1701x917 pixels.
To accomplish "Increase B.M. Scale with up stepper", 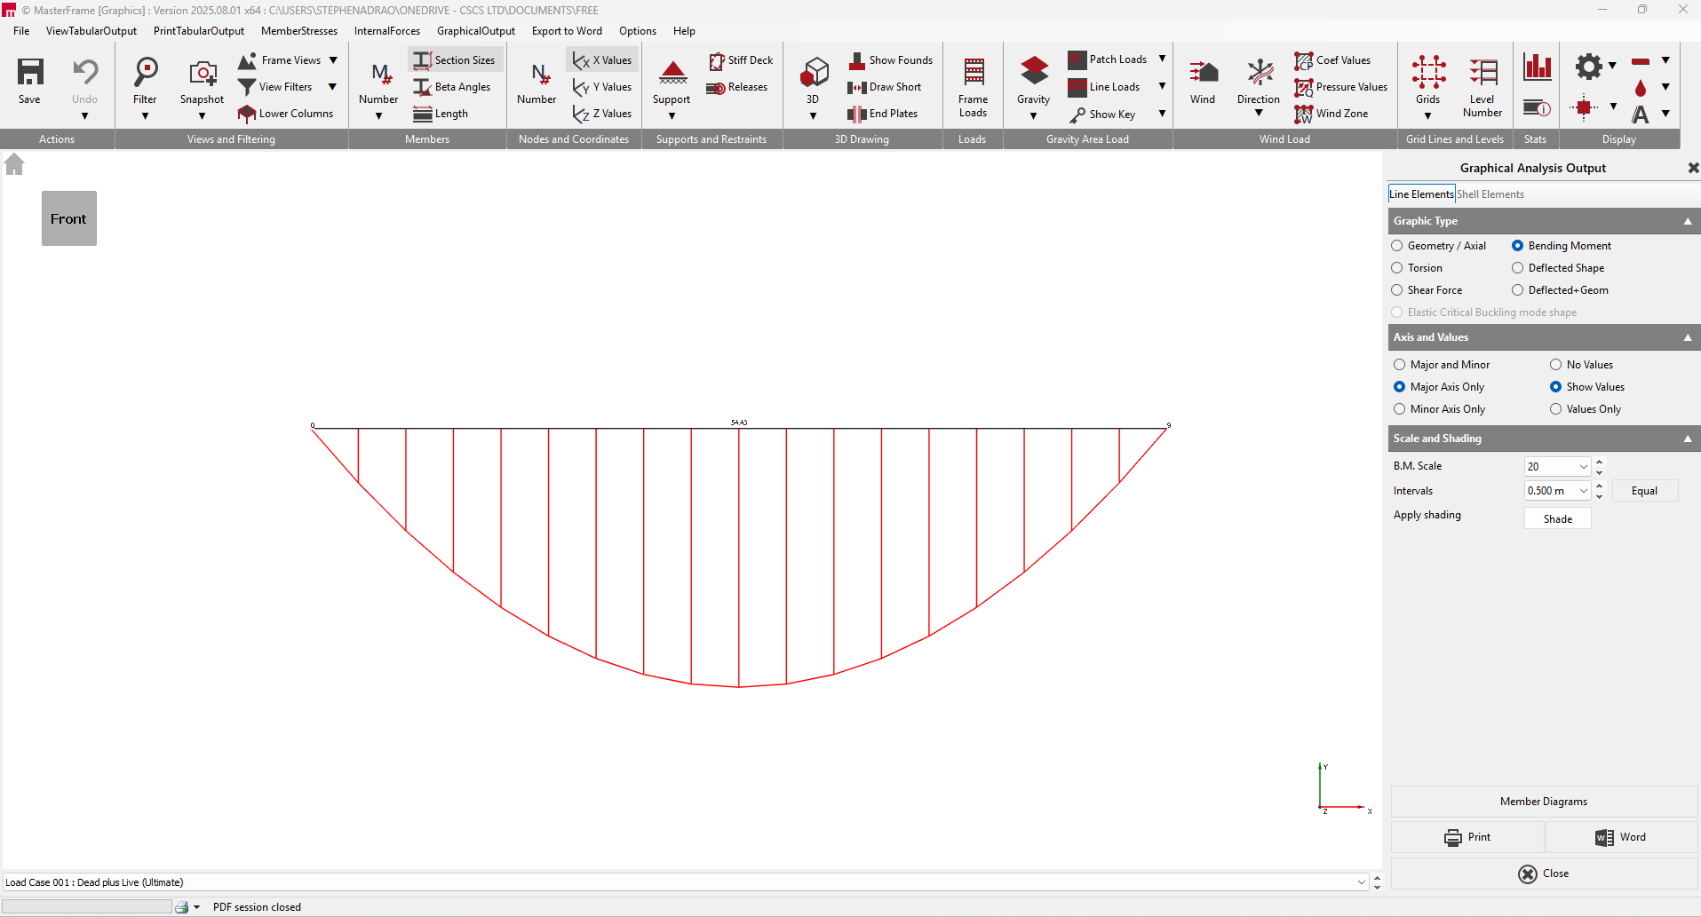I will click(1600, 462).
